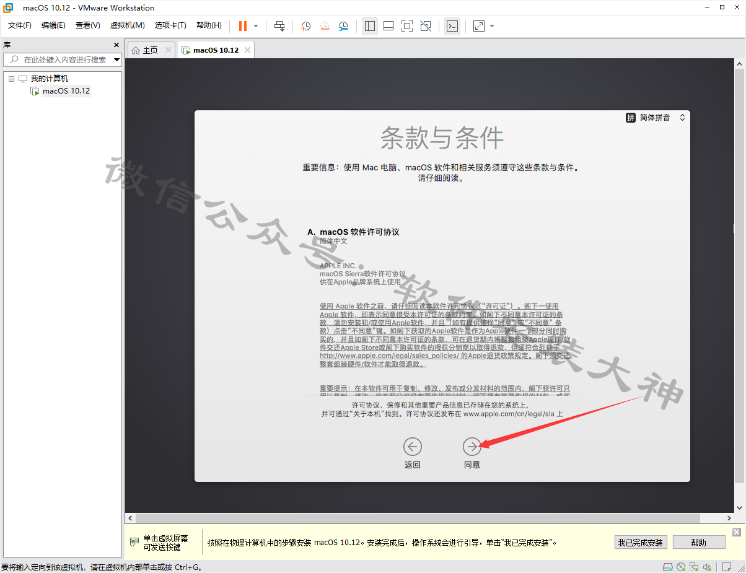Click the stretch guest display icon
Screen dimensions: 746x573
tap(479, 26)
